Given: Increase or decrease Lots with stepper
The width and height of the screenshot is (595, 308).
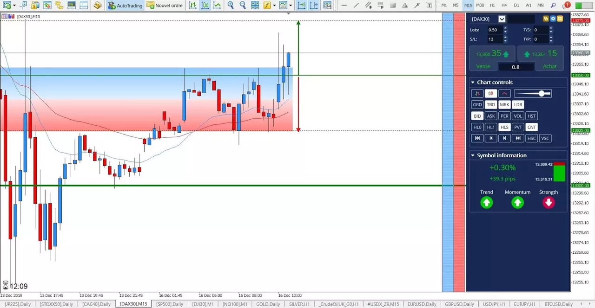Looking at the screenshot, I should click(505, 30).
